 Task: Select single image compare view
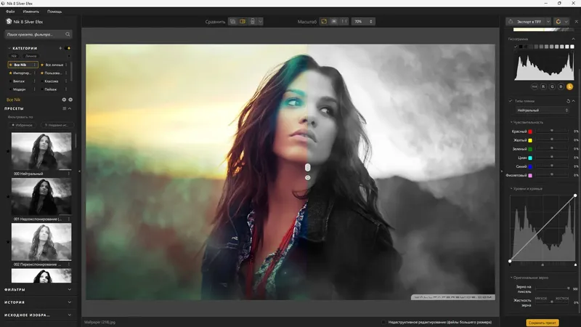point(232,22)
